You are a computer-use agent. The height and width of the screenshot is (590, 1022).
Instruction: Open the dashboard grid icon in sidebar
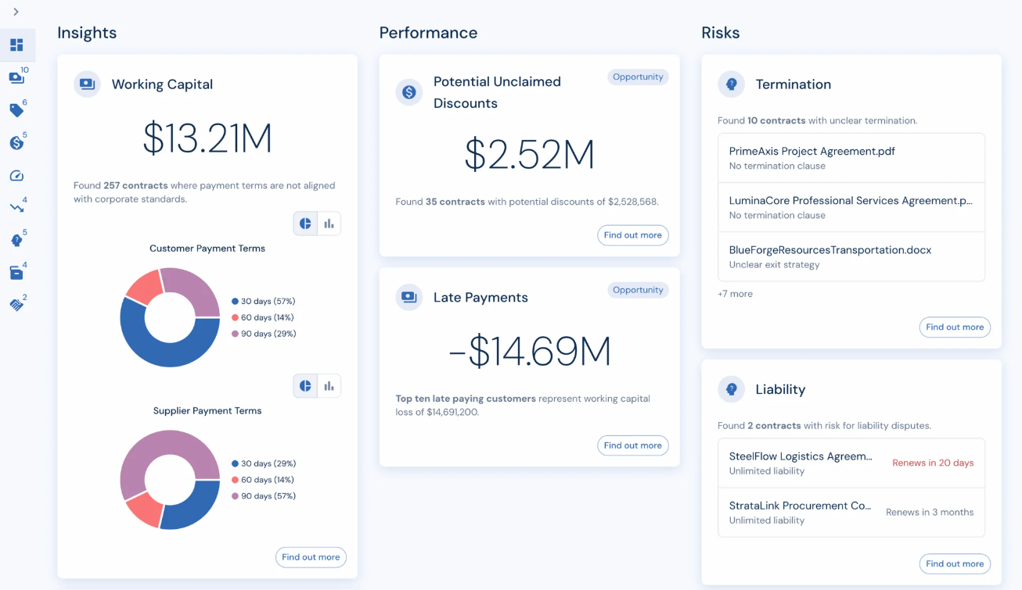[x=16, y=45]
